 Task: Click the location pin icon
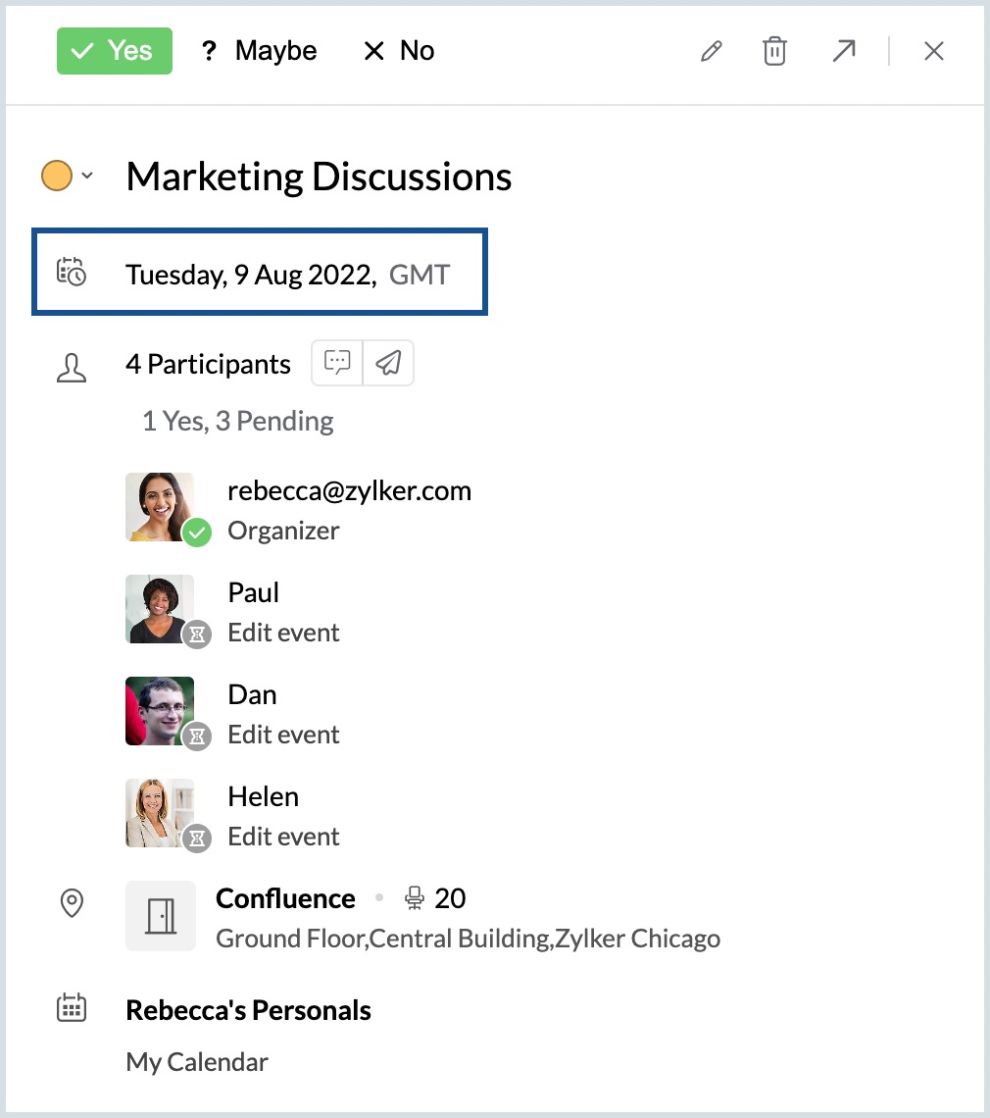click(x=72, y=902)
